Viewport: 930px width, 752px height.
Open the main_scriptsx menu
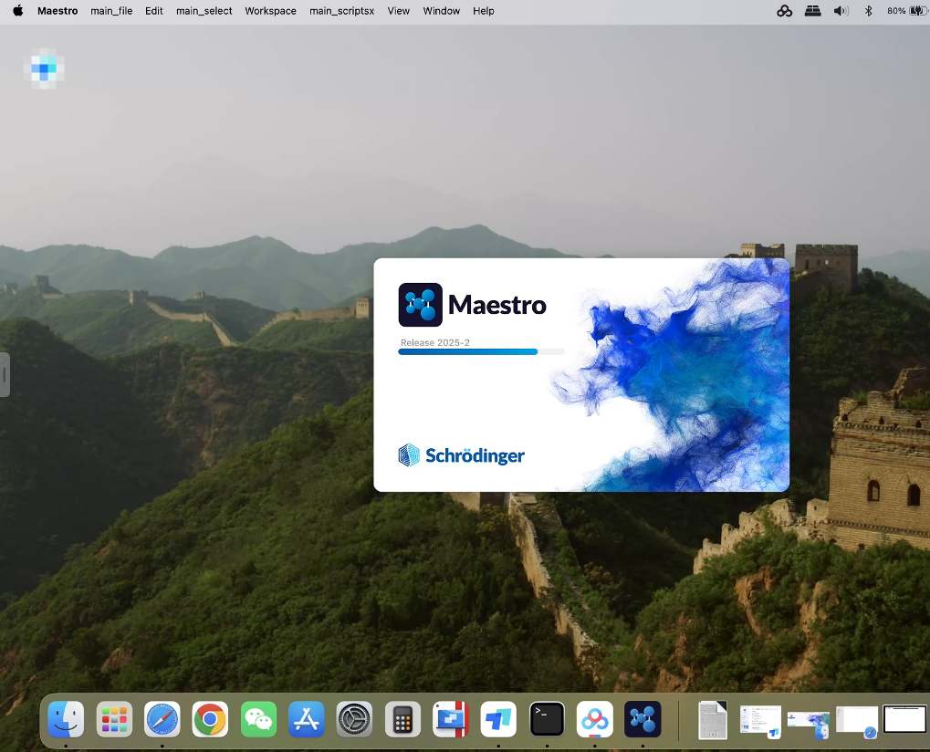[x=341, y=11]
